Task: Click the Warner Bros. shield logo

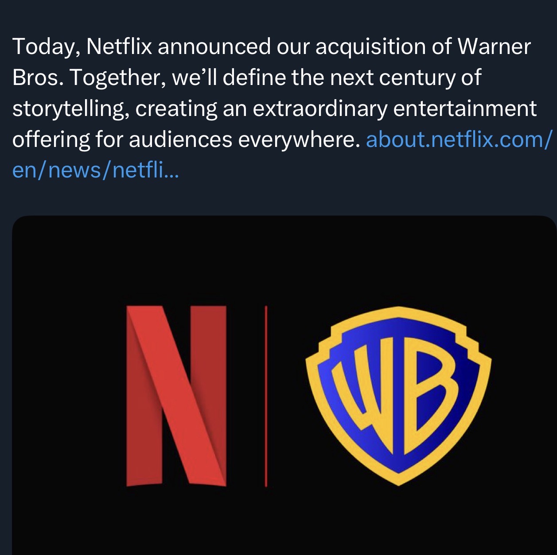Action: [x=398, y=395]
